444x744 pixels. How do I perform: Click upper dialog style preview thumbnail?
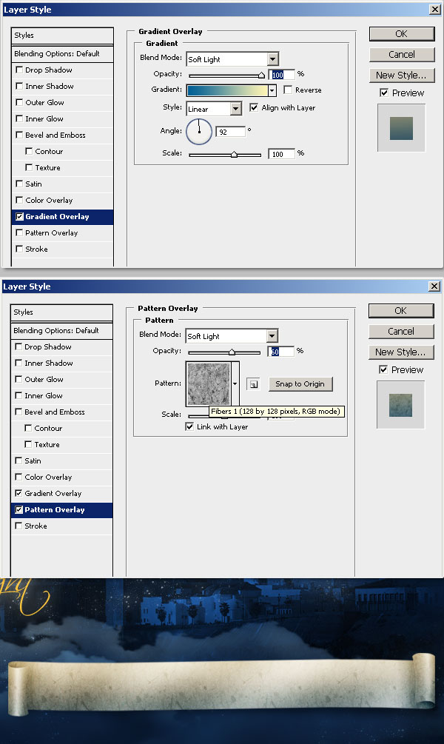point(401,128)
